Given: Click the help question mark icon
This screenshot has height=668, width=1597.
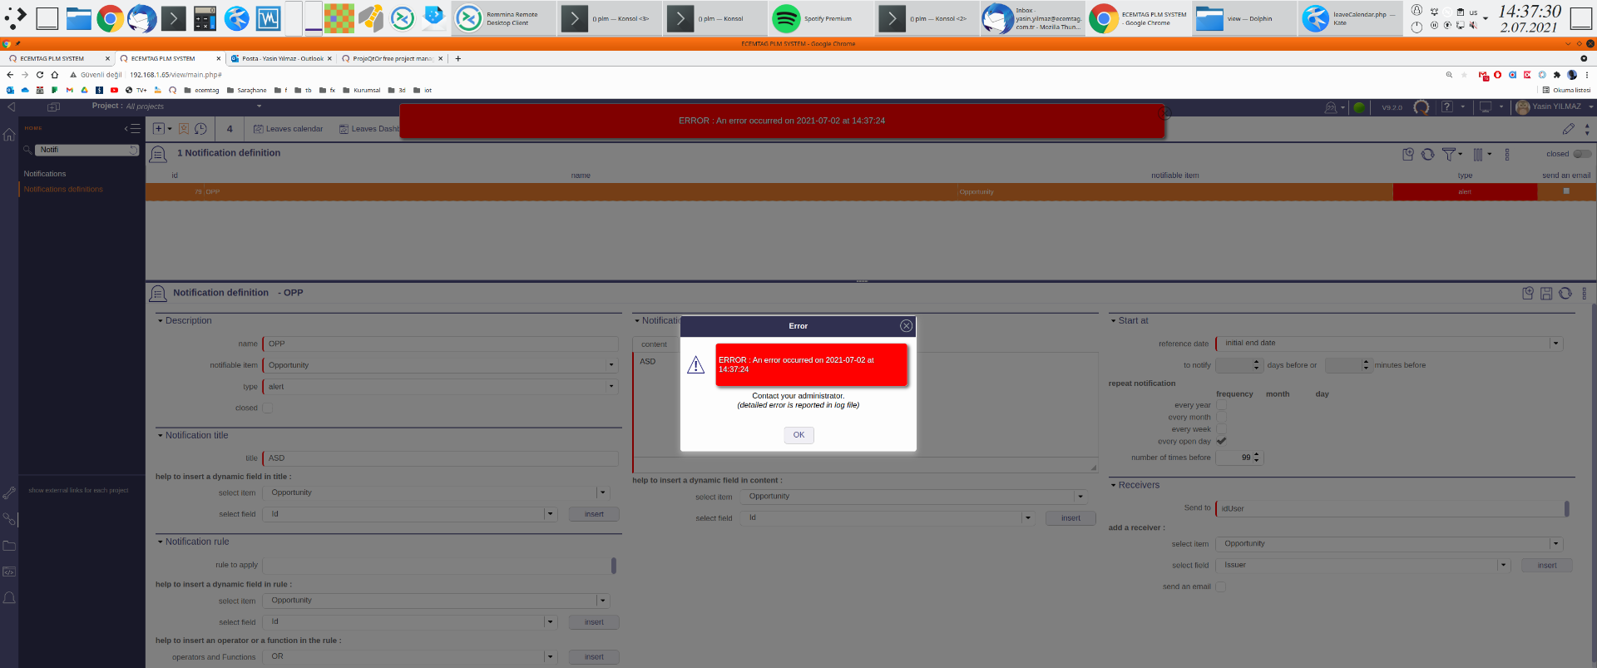Looking at the screenshot, I should pyautogui.click(x=1446, y=107).
